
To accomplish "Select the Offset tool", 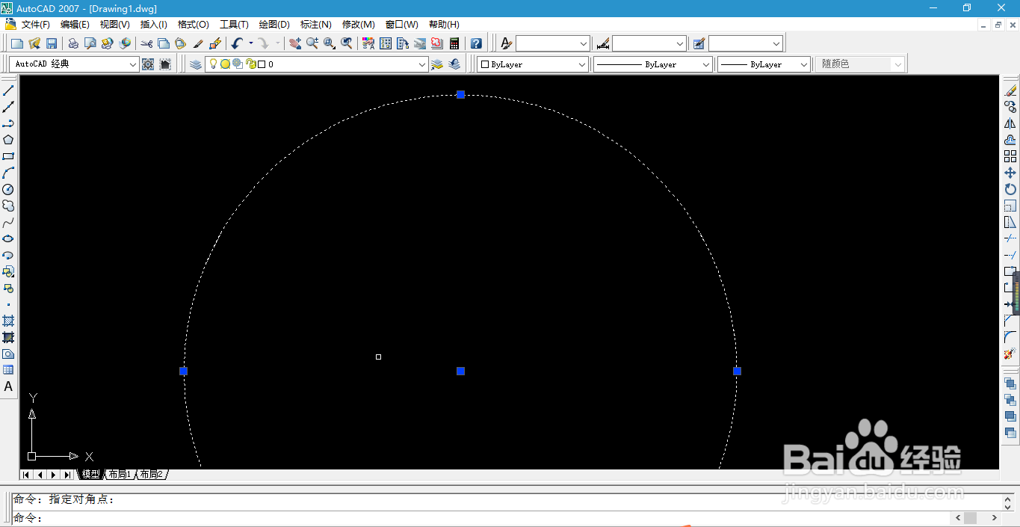I will [x=1010, y=140].
